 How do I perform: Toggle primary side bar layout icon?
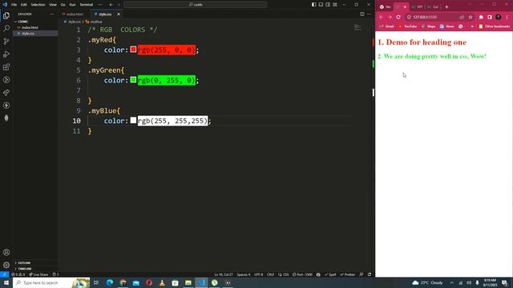click(313, 5)
